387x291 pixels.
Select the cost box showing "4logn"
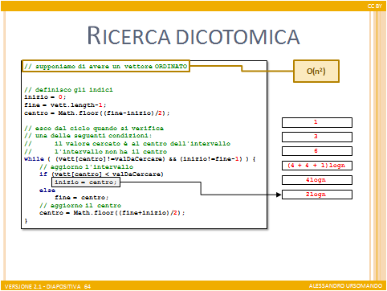[317, 180]
